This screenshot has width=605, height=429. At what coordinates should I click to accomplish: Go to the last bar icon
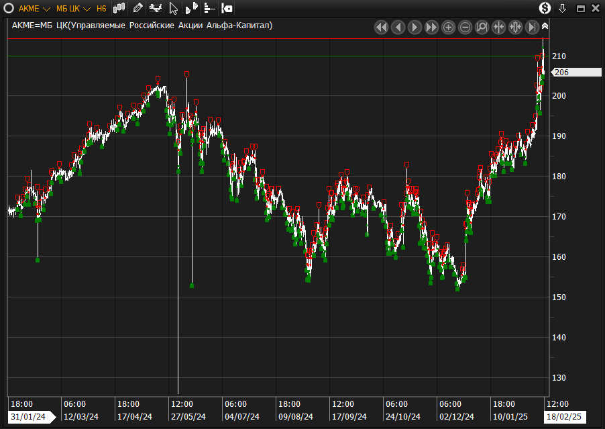[532, 27]
